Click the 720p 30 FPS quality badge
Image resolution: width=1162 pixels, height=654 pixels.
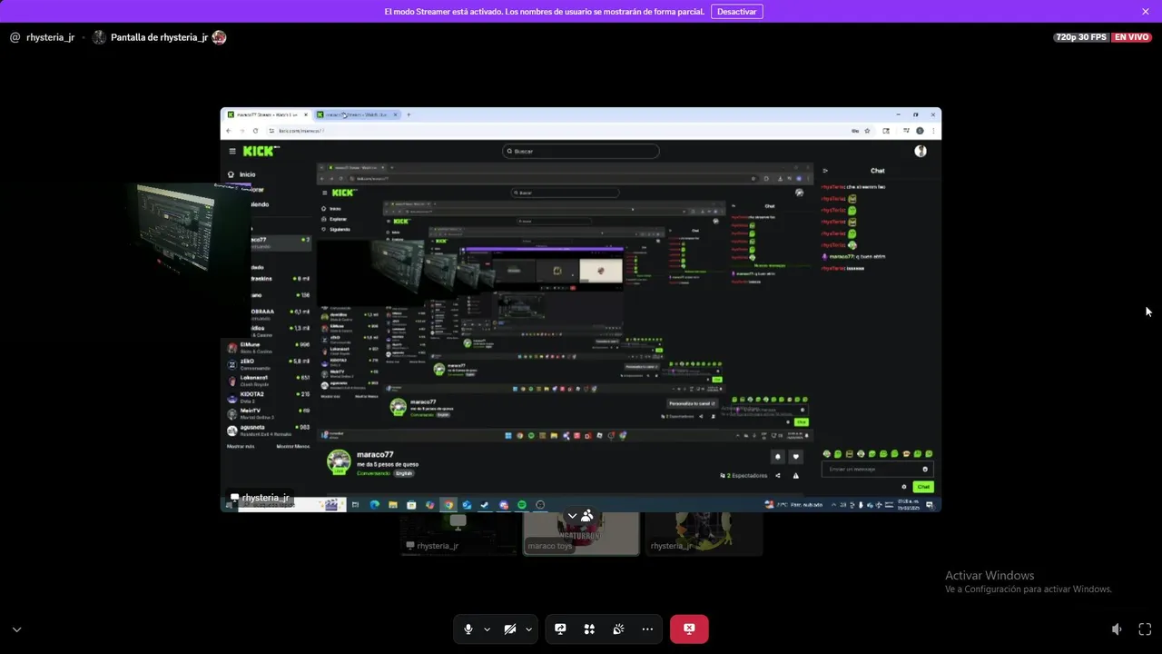pos(1081,37)
